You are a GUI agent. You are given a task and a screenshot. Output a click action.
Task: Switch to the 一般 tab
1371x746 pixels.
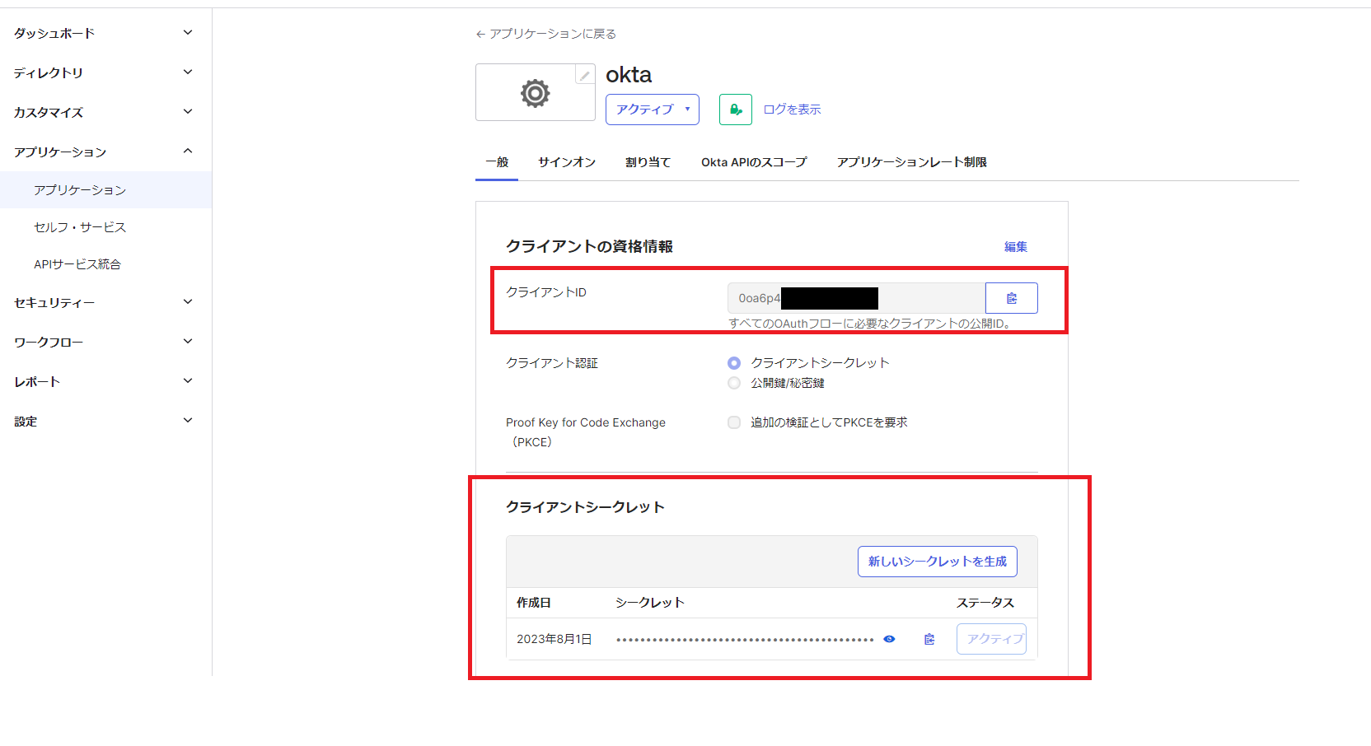[x=497, y=162]
